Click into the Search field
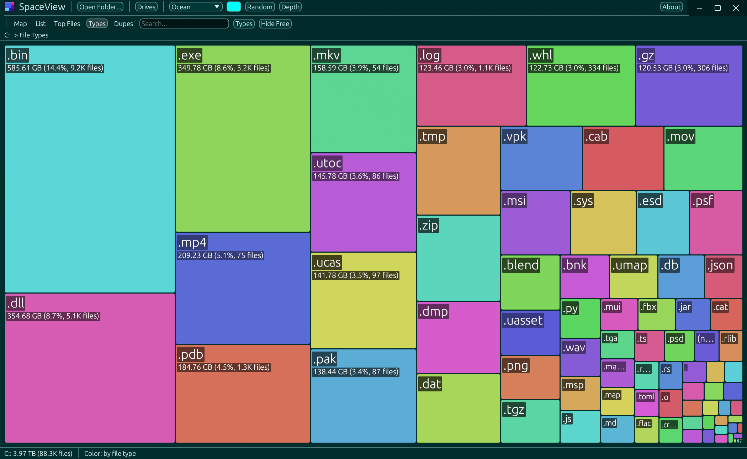The height and width of the screenshot is (459, 747). (184, 23)
